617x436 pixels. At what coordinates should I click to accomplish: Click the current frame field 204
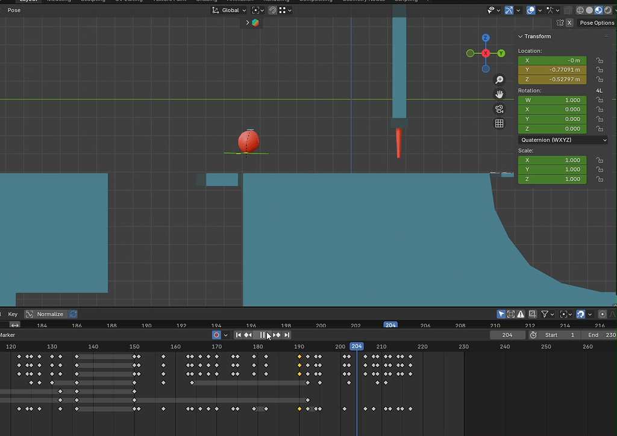click(x=507, y=335)
